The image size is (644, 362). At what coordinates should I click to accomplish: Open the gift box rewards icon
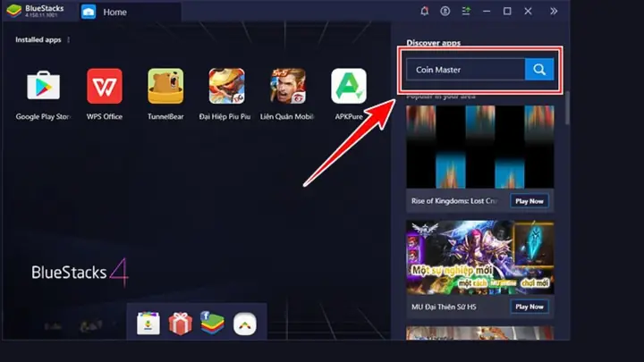(x=181, y=324)
